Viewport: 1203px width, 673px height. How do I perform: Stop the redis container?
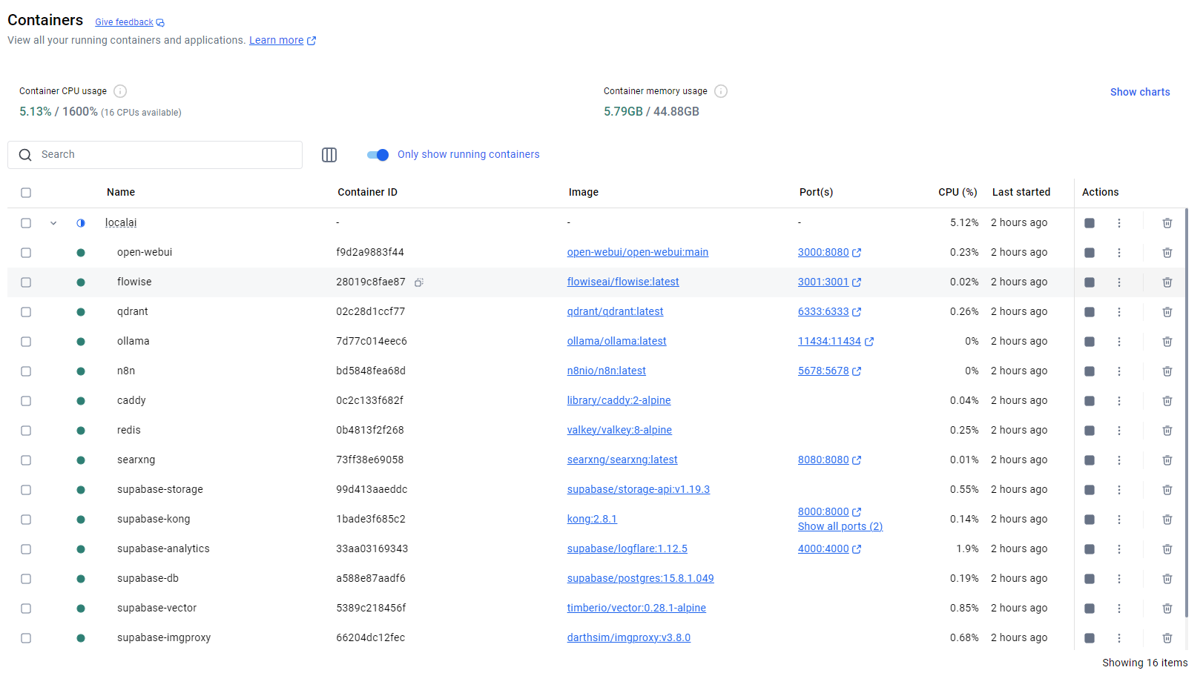[1090, 431]
